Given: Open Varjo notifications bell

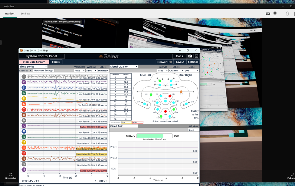Looking at the screenshot, I should tap(287, 14).
